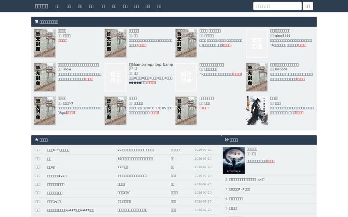Click the red read-more link in snow's card

point(89,79)
